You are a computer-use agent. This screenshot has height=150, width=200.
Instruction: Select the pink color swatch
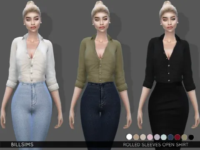(x=150, y=137)
